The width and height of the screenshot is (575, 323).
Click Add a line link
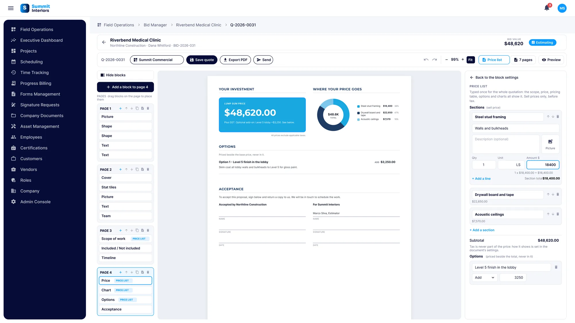point(481,179)
